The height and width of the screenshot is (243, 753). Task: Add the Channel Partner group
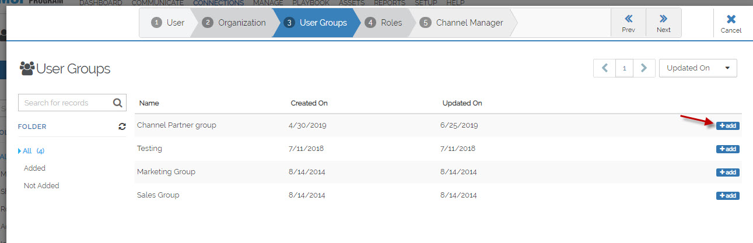click(x=728, y=126)
